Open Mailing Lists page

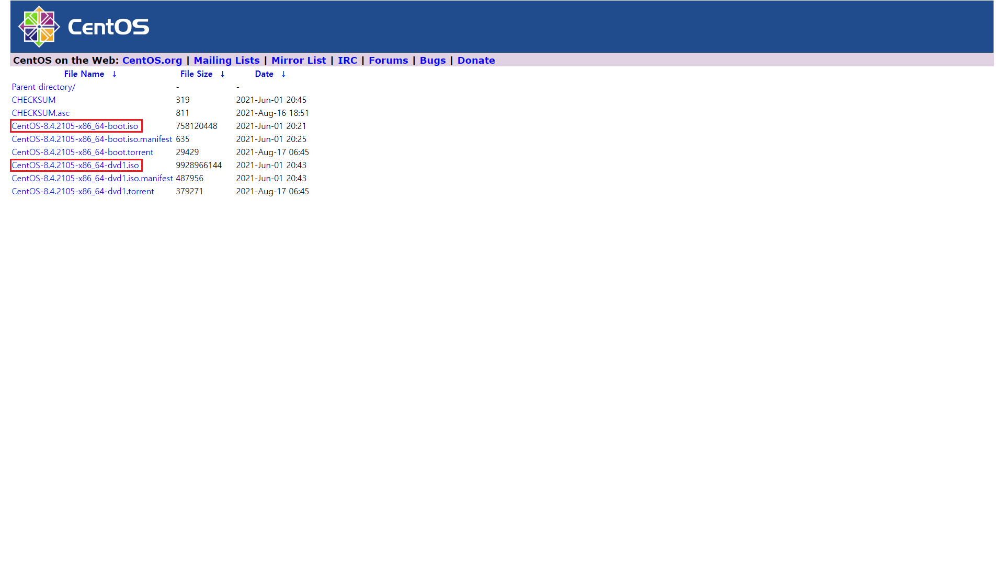click(226, 61)
